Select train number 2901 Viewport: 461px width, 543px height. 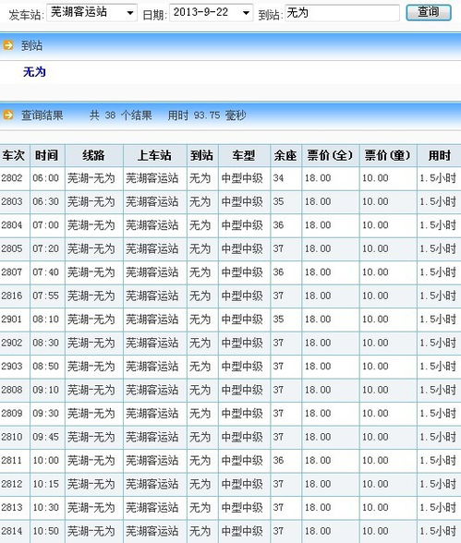[12, 320]
